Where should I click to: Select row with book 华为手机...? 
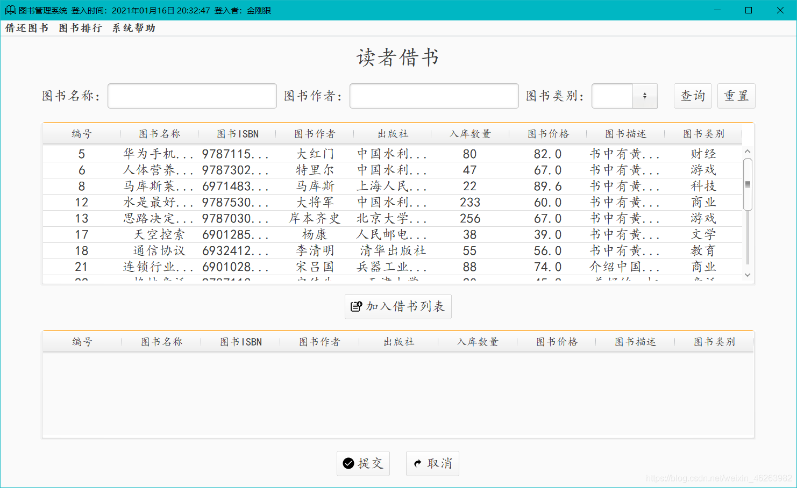pos(393,154)
